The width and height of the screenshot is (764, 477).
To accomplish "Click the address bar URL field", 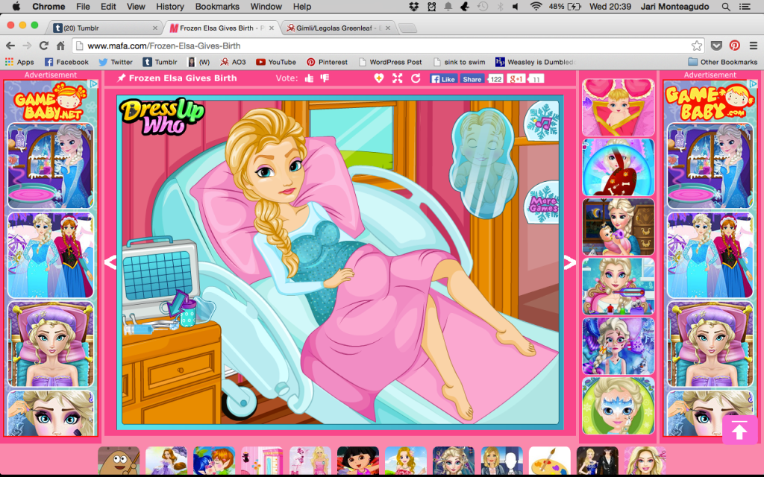I will tap(373, 45).
